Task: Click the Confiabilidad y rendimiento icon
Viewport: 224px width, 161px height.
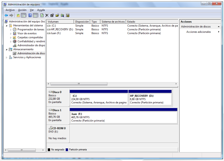Action: tap(15, 42)
